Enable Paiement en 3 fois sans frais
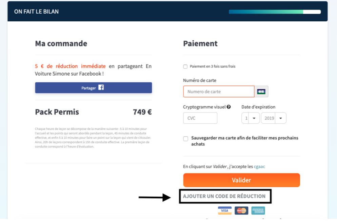The width and height of the screenshot is (337, 223). [x=185, y=67]
